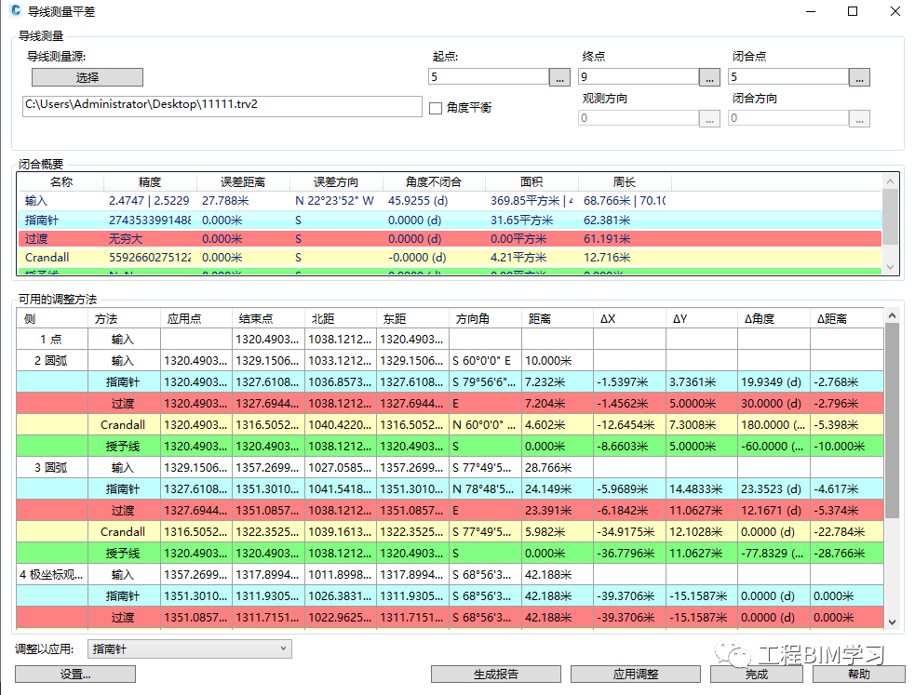Click the Civil 3D app icon in title bar
The image size is (915, 695).
[16, 11]
